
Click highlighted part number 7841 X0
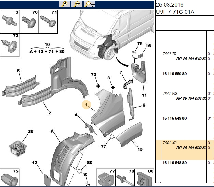click(x=169, y=143)
